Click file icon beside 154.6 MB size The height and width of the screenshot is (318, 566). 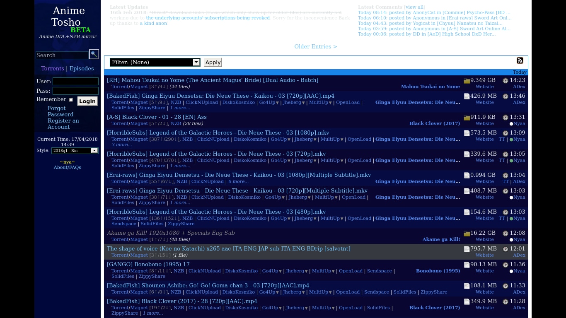(467, 212)
